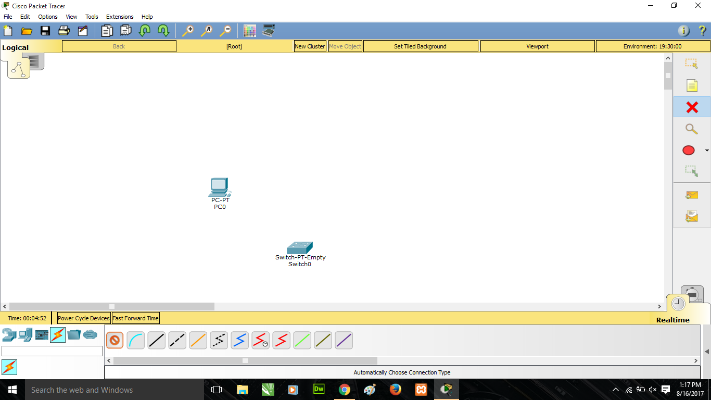The width and height of the screenshot is (711, 400).
Task: Expand the Extensions menu
Action: [119, 16]
